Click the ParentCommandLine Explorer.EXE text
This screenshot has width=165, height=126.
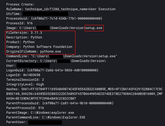64,117
